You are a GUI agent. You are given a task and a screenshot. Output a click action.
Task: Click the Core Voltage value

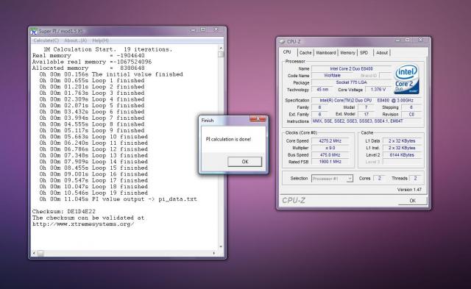coord(378,90)
